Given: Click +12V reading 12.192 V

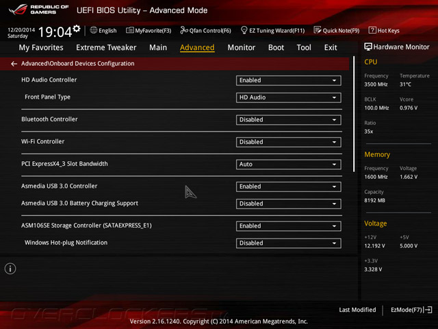Looking at the screenshot, I should [374, 246].
